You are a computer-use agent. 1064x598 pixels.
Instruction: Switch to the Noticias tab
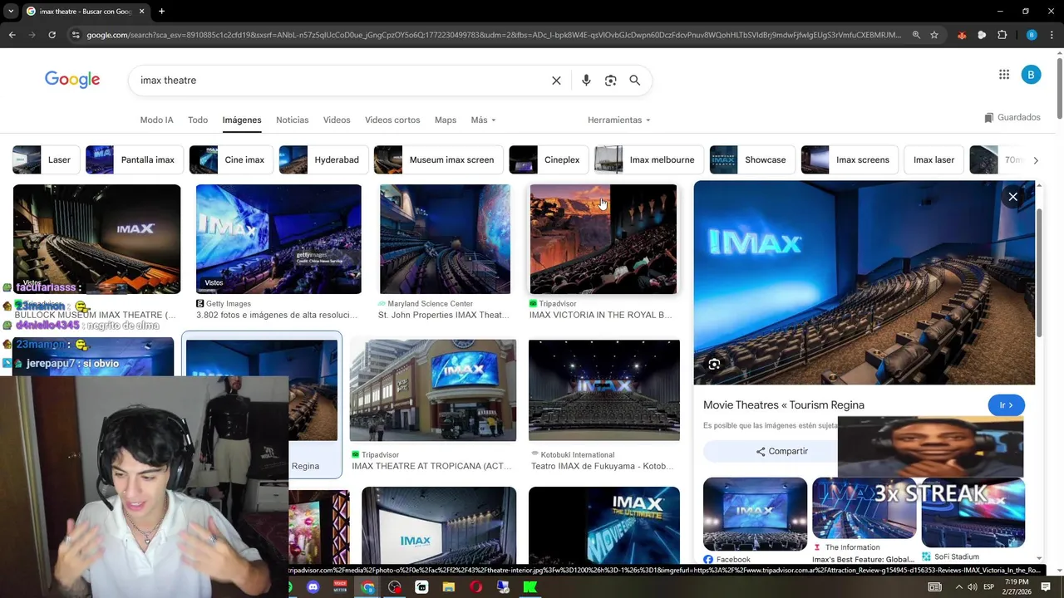(x=293, y=120)
